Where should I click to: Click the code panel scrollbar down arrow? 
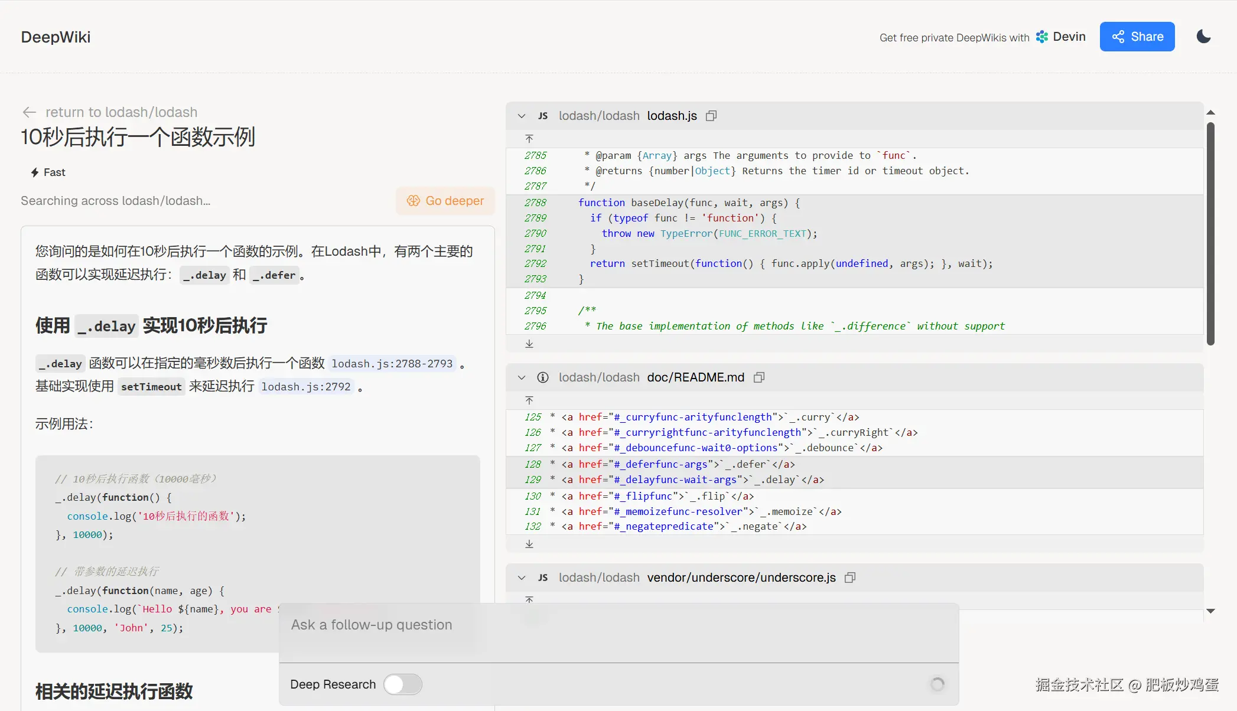pyautogui.click(x=1210, y=611)
